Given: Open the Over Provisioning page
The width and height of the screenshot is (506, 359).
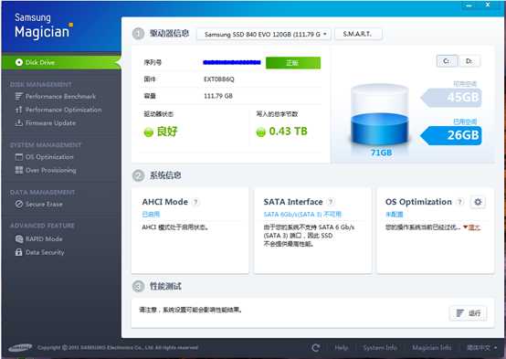Looking at the screenshot, I should coord(46,170).
